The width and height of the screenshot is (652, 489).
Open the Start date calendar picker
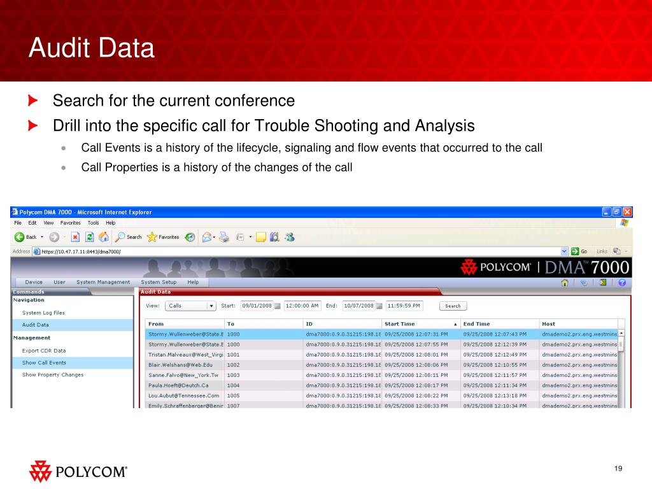[278, 306]
